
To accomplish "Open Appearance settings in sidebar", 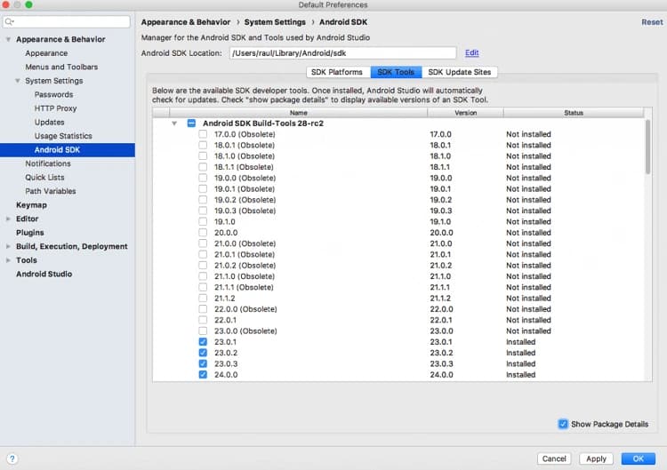I will [46, 53].
